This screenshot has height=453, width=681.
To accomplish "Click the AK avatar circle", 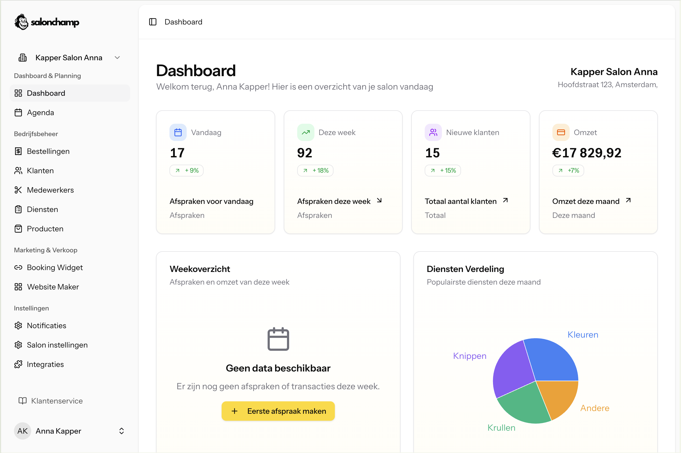I will click(x=23, y=431).
